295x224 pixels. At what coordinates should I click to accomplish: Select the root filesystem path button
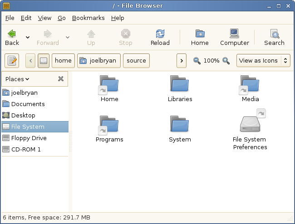[44, 61]
